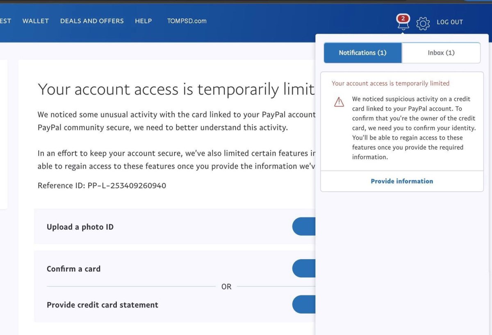This screenshot has height=335, width=492.
Task: Open the notification bell icon
Action: click(403, 23)
